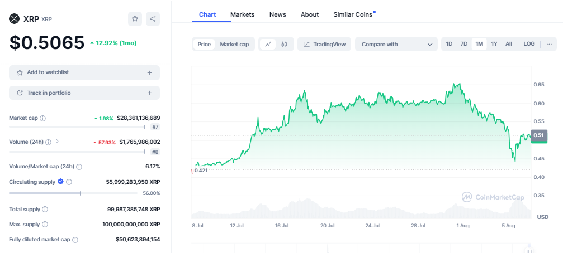Viewport: 563px width, 253px height.
Task: Select the Market cap chart toggle
Action: tap(234, 45)
